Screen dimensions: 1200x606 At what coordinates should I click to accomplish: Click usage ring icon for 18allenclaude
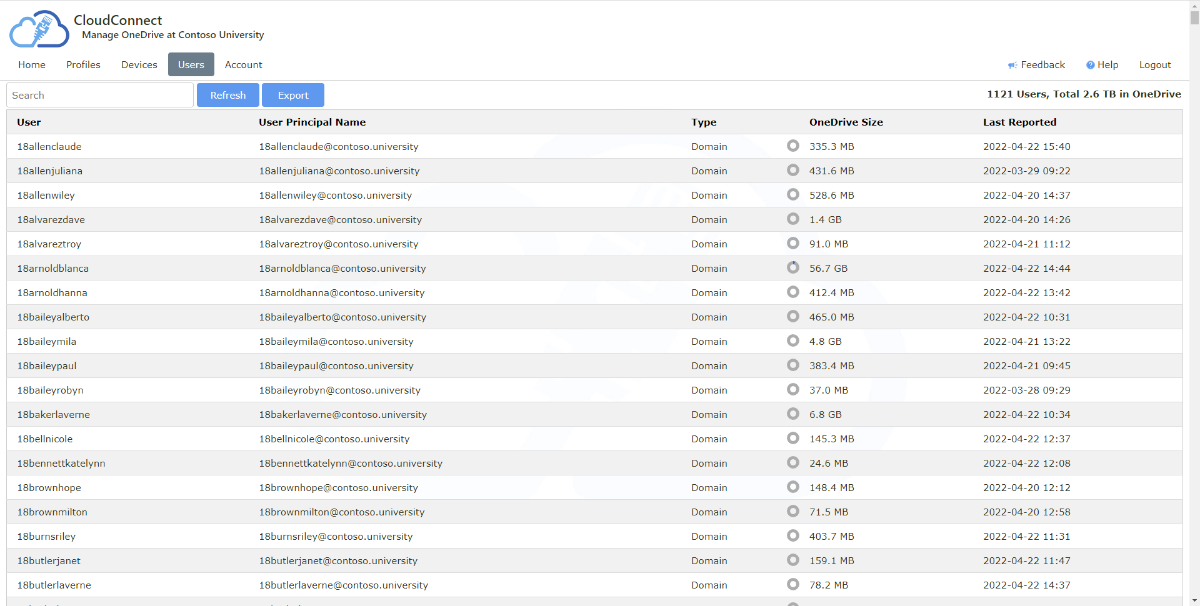tap(792, 146)
